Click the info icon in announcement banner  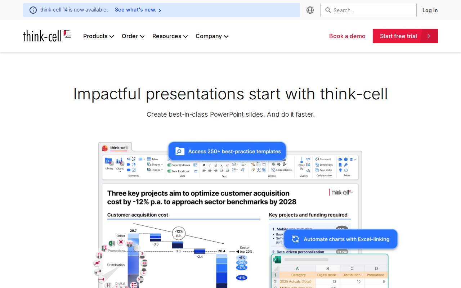pos(33,10)
